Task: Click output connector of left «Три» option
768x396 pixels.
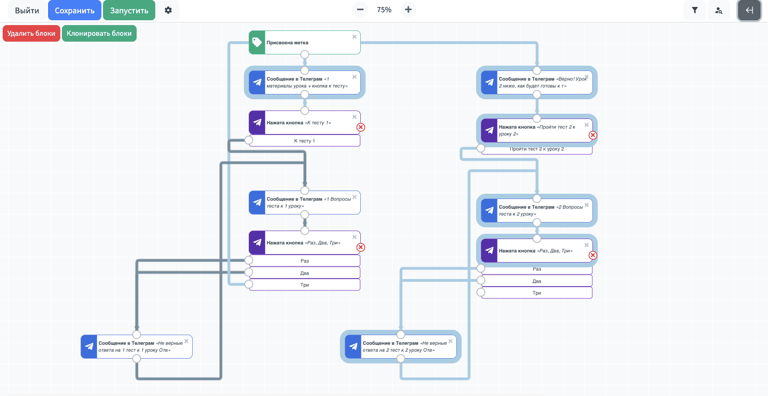Action: 249,284
